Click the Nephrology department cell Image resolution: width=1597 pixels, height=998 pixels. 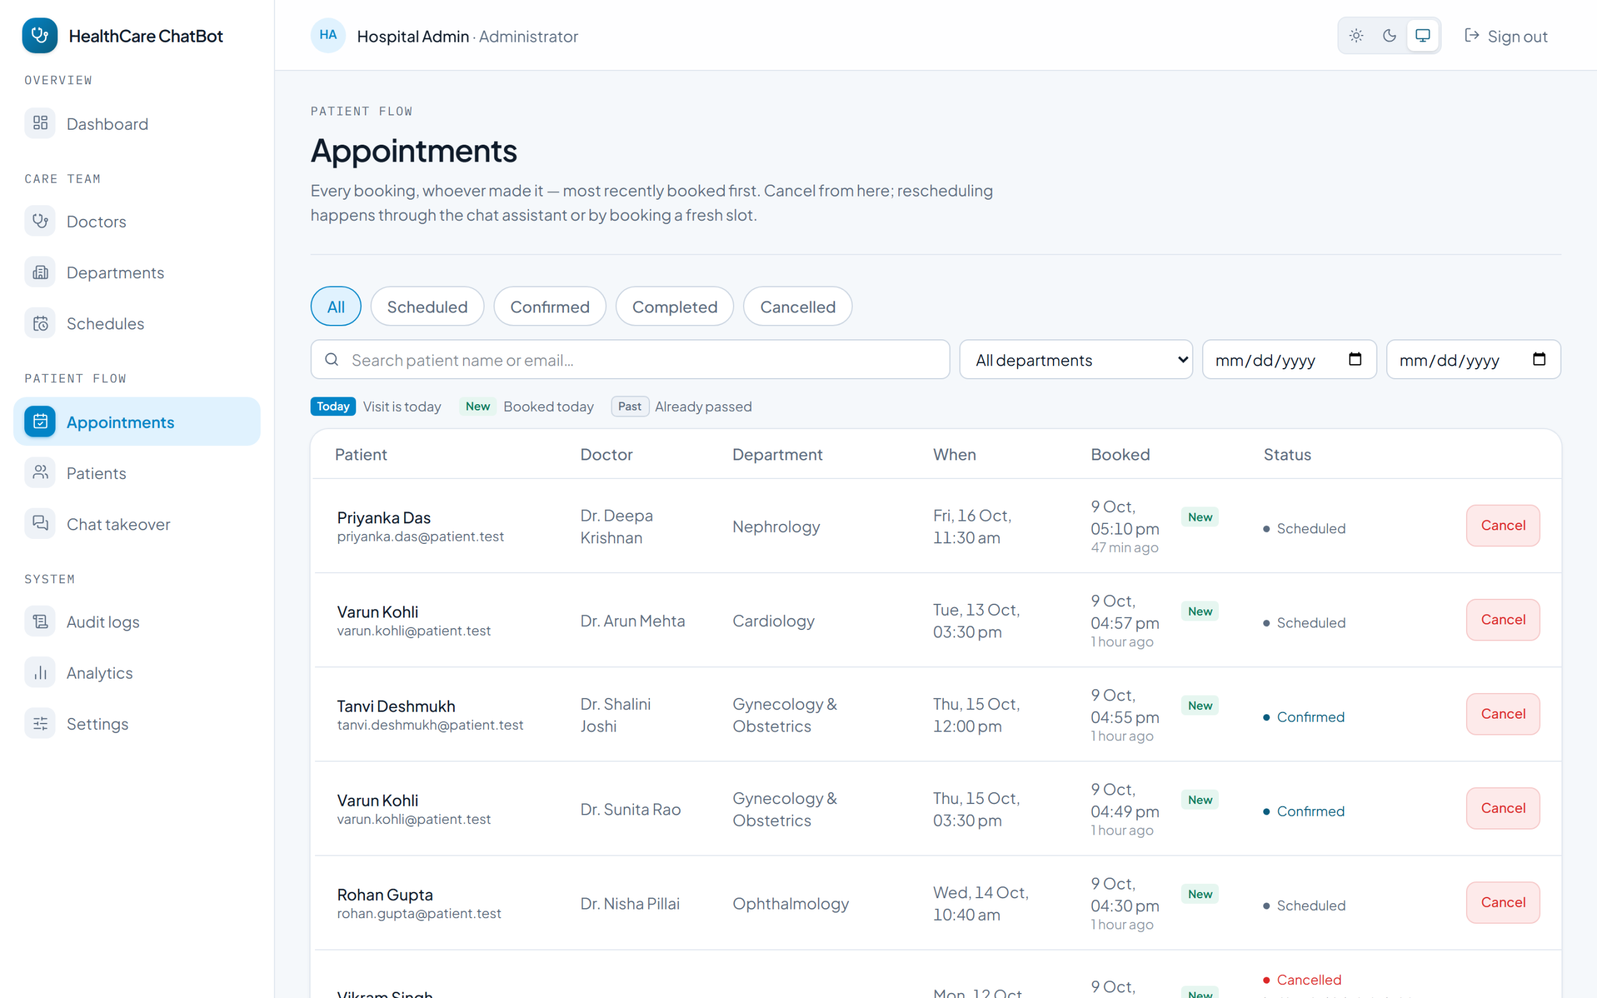point(776,526)
